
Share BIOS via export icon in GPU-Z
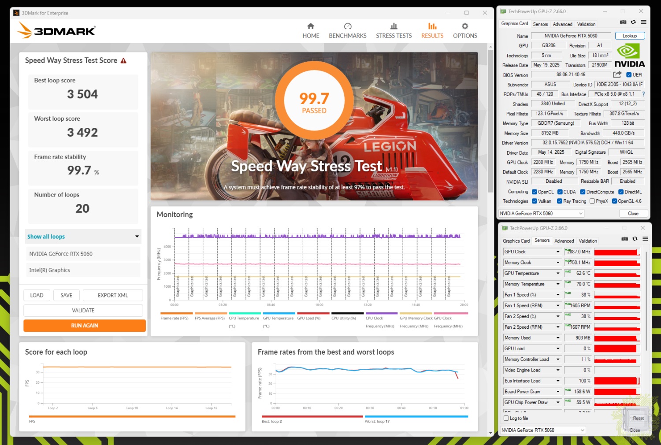617,74
